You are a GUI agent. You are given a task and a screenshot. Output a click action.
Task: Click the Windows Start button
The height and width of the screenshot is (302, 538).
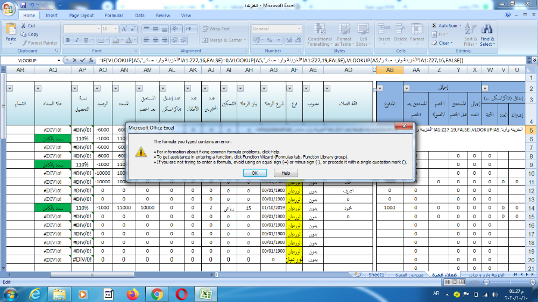tap(11, 294)
